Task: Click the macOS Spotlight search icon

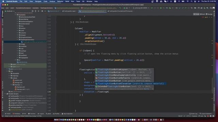Action: (x=191, y=1)
